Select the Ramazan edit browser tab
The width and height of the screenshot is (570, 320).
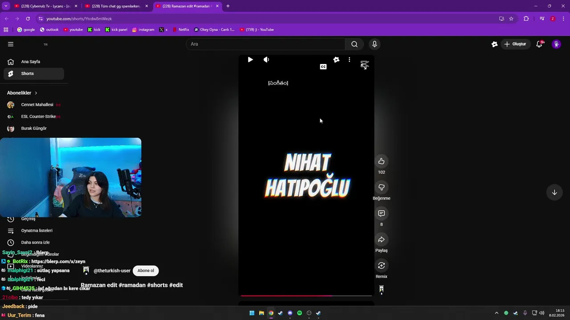pyautogui.click(x=187, y=6)
